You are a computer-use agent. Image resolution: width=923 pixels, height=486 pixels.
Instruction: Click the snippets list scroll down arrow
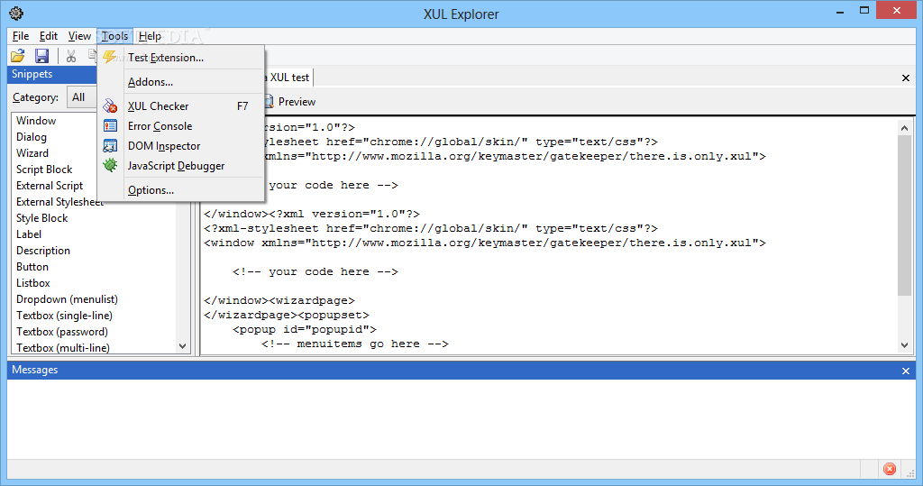click(x=182, y=346)
